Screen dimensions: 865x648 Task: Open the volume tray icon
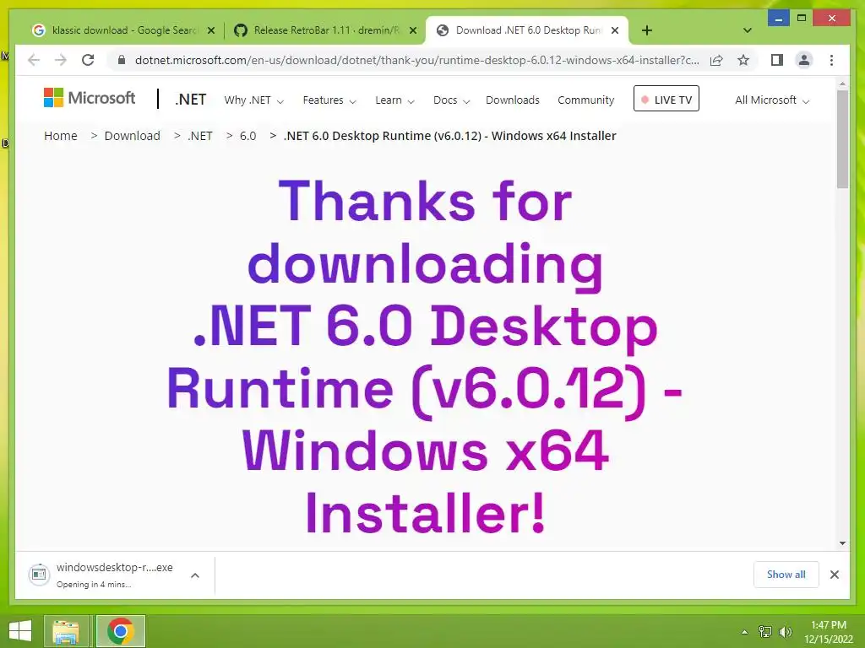(x=785, y=631)
